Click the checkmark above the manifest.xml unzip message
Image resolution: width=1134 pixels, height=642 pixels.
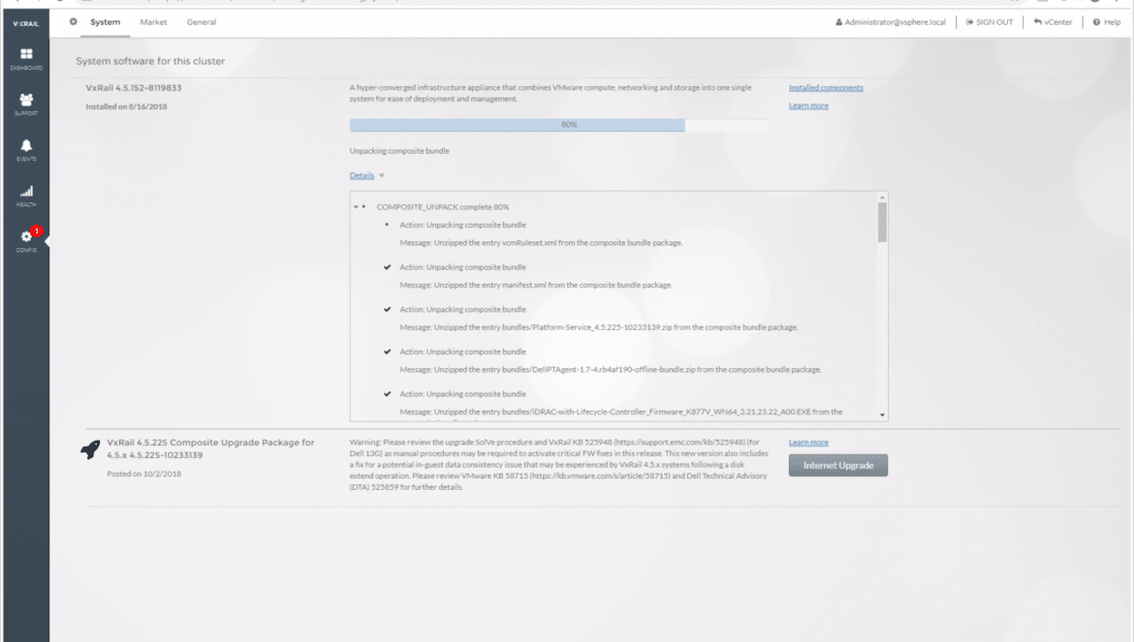387,267
